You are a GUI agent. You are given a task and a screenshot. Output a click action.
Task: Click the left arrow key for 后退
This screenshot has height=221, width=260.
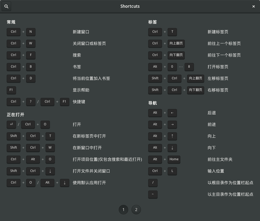click(172, 113)
